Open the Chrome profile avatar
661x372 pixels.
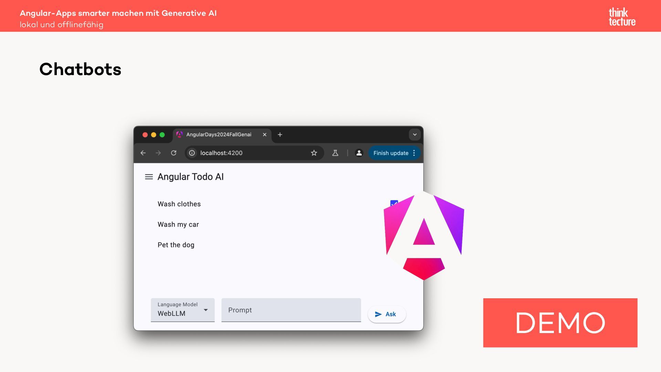click(x=359, y=153)
